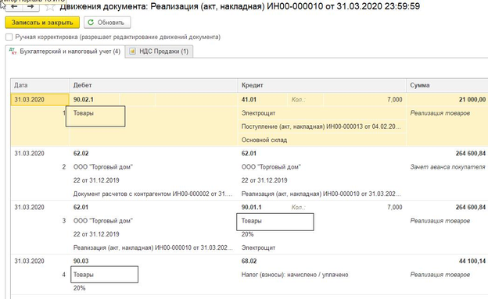Click the Дебет column header
The width and height of the screenshot is (488, 299).
tap(153, 85)
